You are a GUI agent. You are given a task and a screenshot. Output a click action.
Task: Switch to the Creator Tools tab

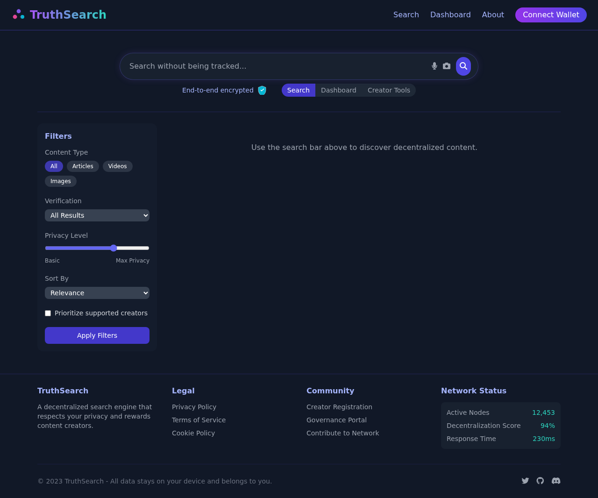pyautogui.click(x=389, y=90)
